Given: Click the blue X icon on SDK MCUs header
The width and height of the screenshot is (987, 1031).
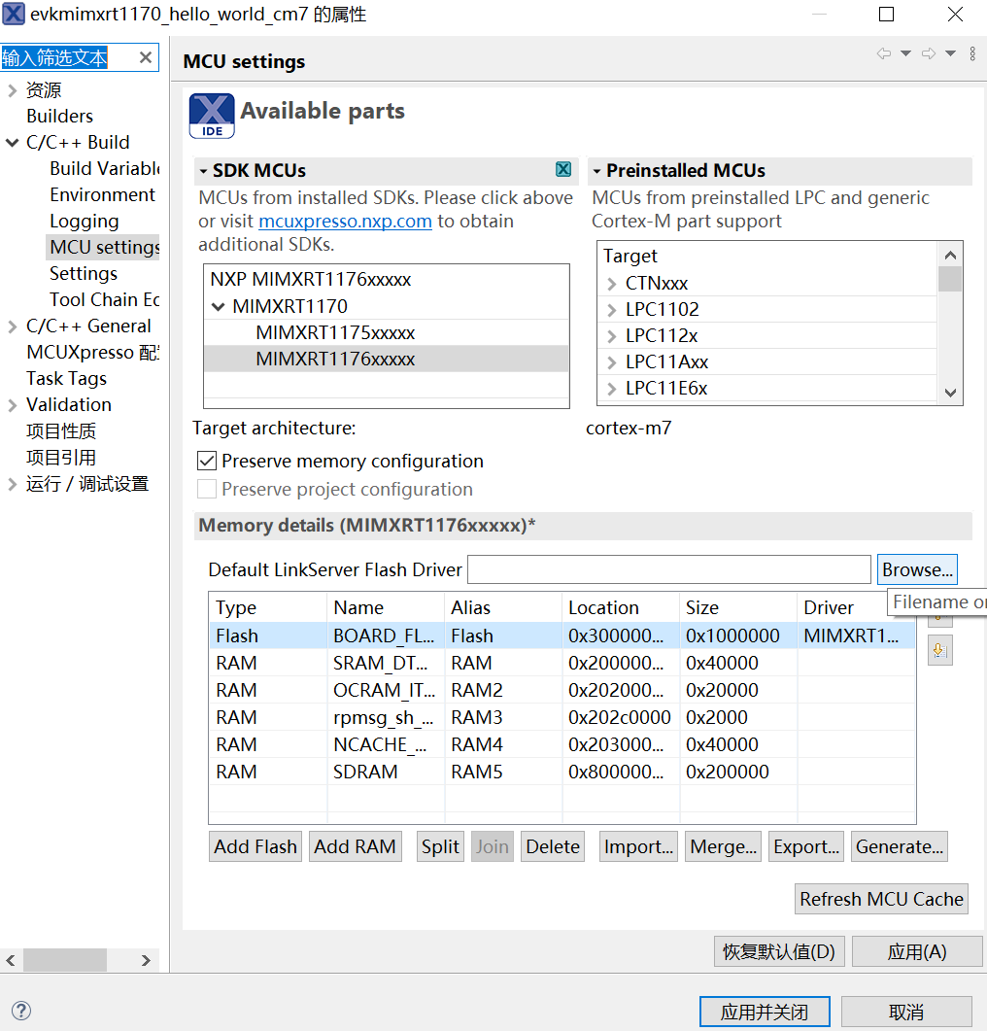Looking at the screenshot, I should pos(563,168).
